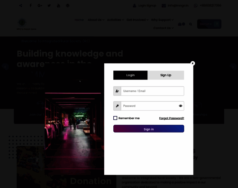Click the Facebook icon in top bar

pos(30,5)
